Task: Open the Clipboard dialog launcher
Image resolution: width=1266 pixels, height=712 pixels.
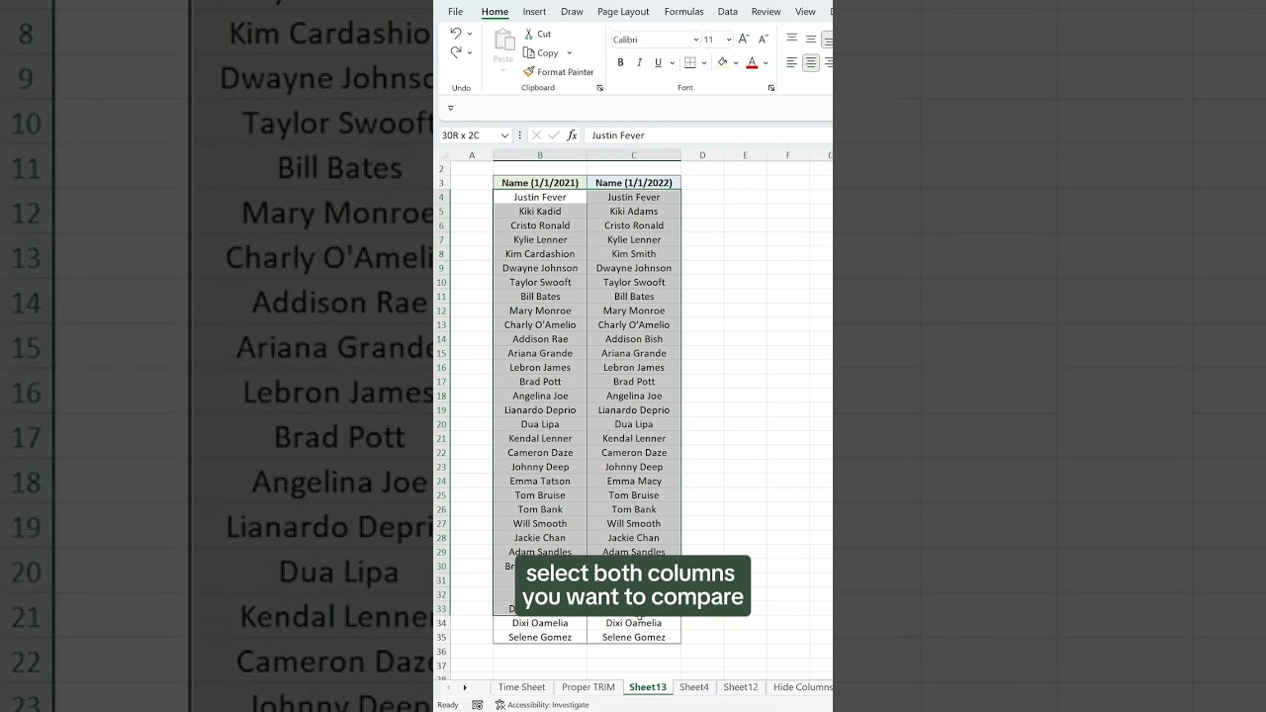Action: tap(599, 88)
